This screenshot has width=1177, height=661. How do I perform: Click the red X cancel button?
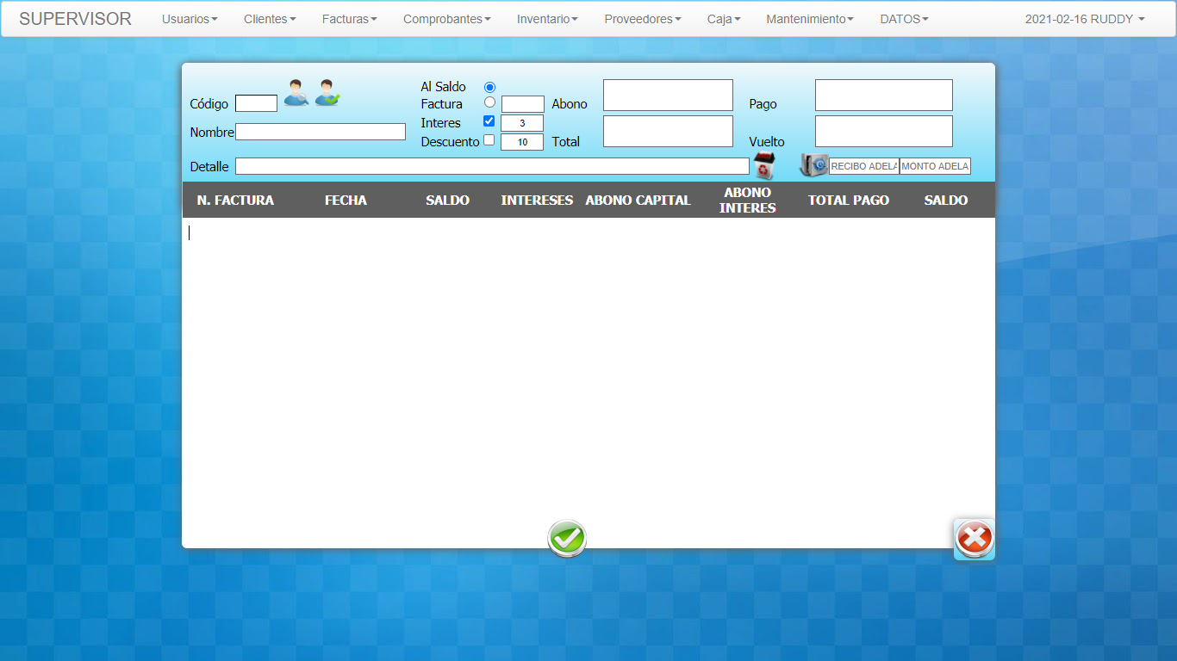[x=975, y=539]
